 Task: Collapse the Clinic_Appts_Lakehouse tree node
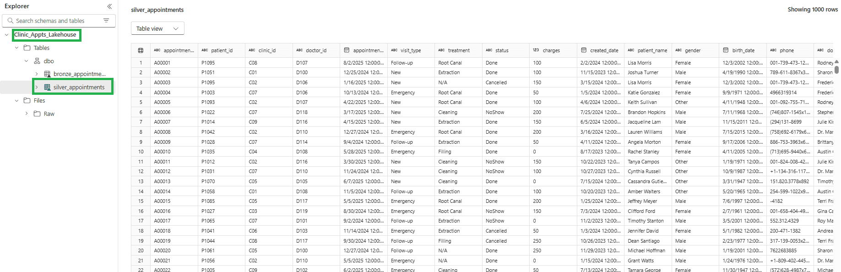tap(6, 35)
